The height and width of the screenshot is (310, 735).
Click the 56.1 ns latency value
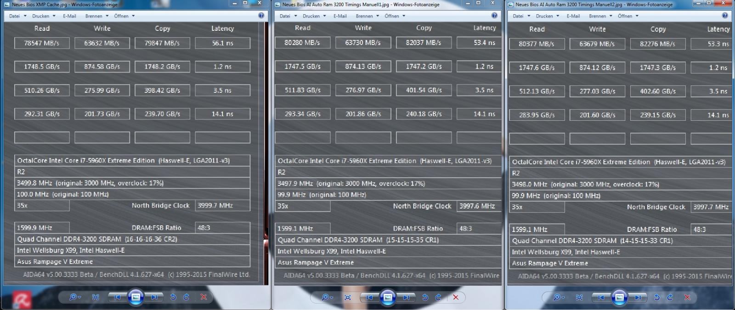[x=222, y=43]
